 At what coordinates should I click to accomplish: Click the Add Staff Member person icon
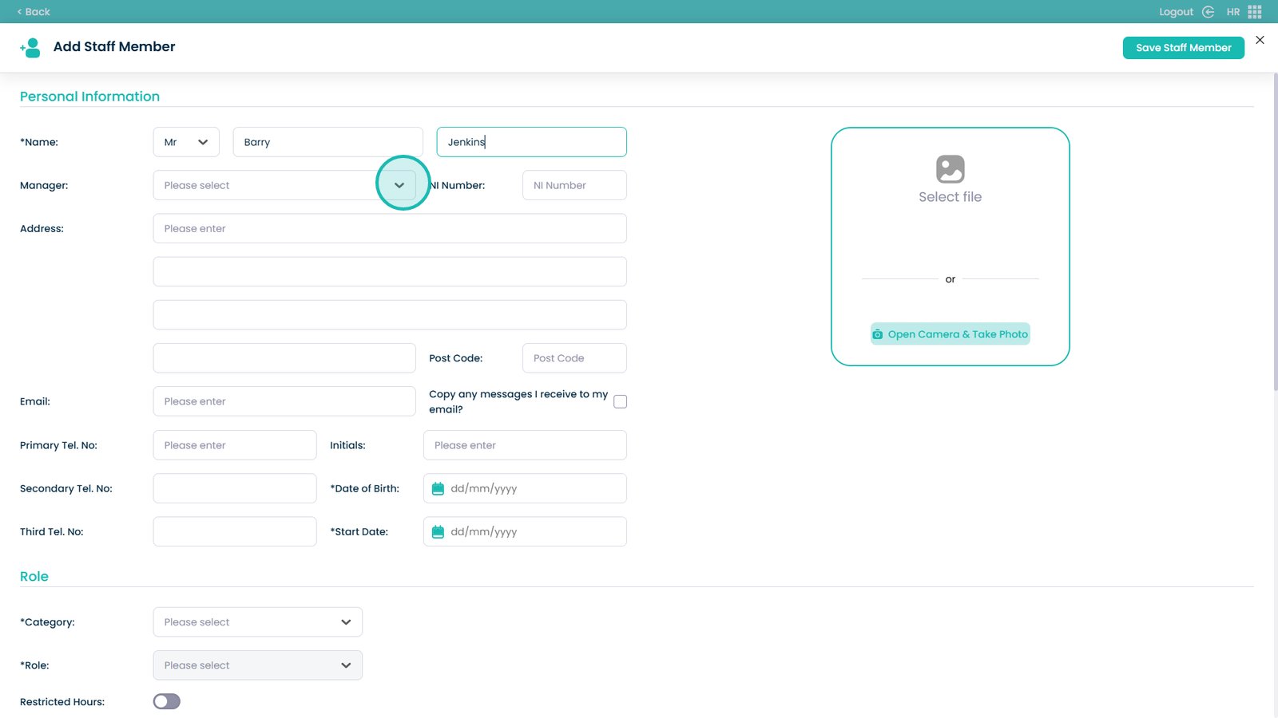(x=30, y=48)
